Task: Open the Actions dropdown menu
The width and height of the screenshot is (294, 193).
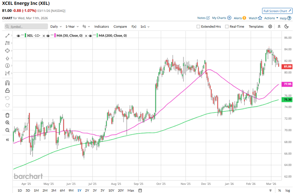Action: pos(271,18)
